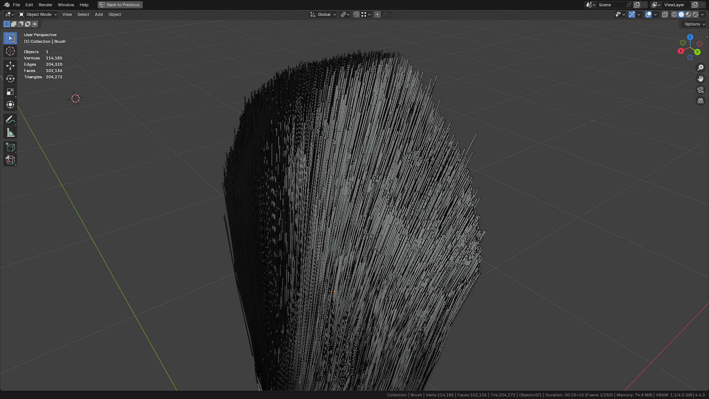This screenshot has width=709, height=399.
Task: Open Options dropdown
Action: pos(694,24)
